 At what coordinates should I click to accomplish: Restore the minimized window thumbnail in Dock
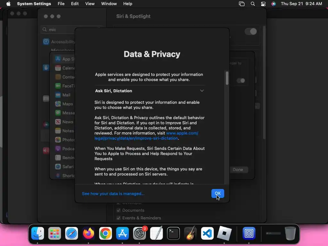point(274,233)
